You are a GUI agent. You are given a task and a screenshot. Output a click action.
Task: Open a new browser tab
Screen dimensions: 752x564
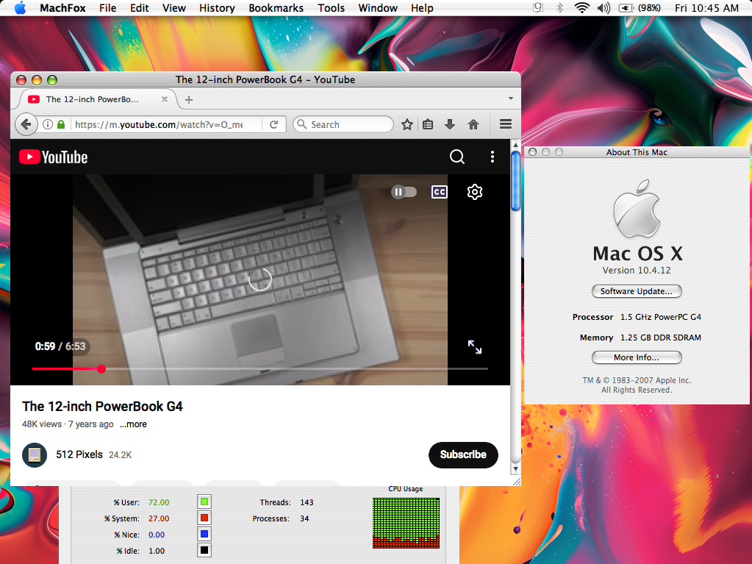coord(189,100)
